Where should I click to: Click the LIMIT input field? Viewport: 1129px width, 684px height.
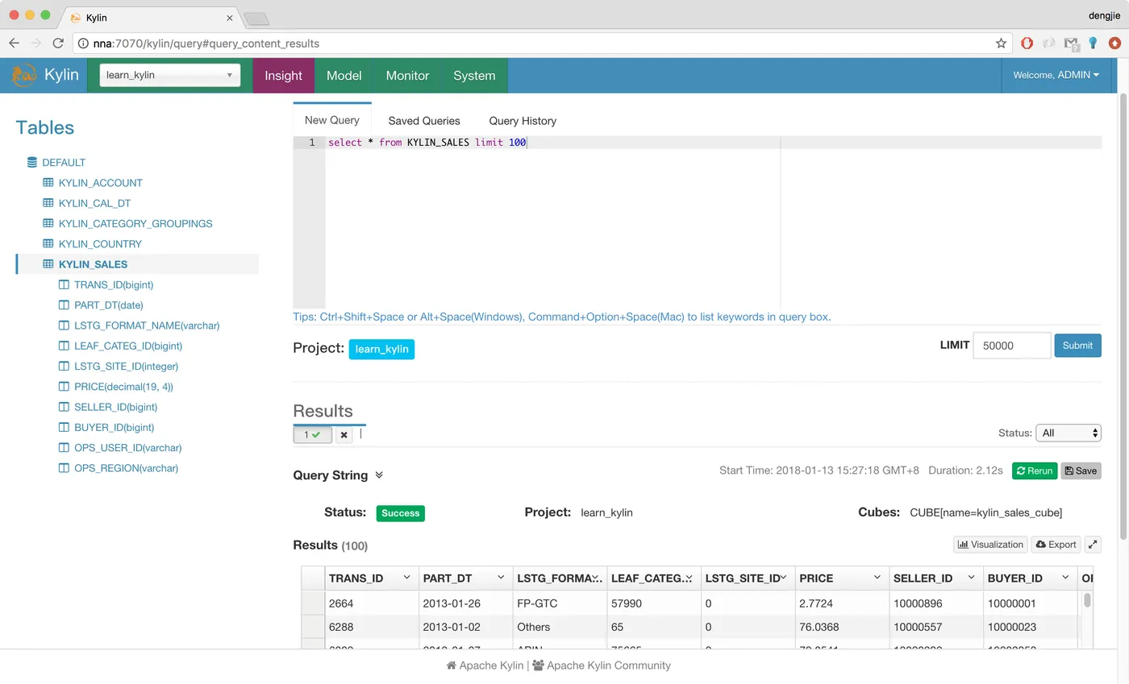tap(1012, 346)
